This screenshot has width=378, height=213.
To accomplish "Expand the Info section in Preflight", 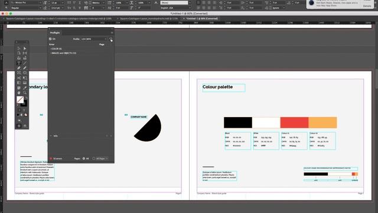I will (x=51, y=136).
